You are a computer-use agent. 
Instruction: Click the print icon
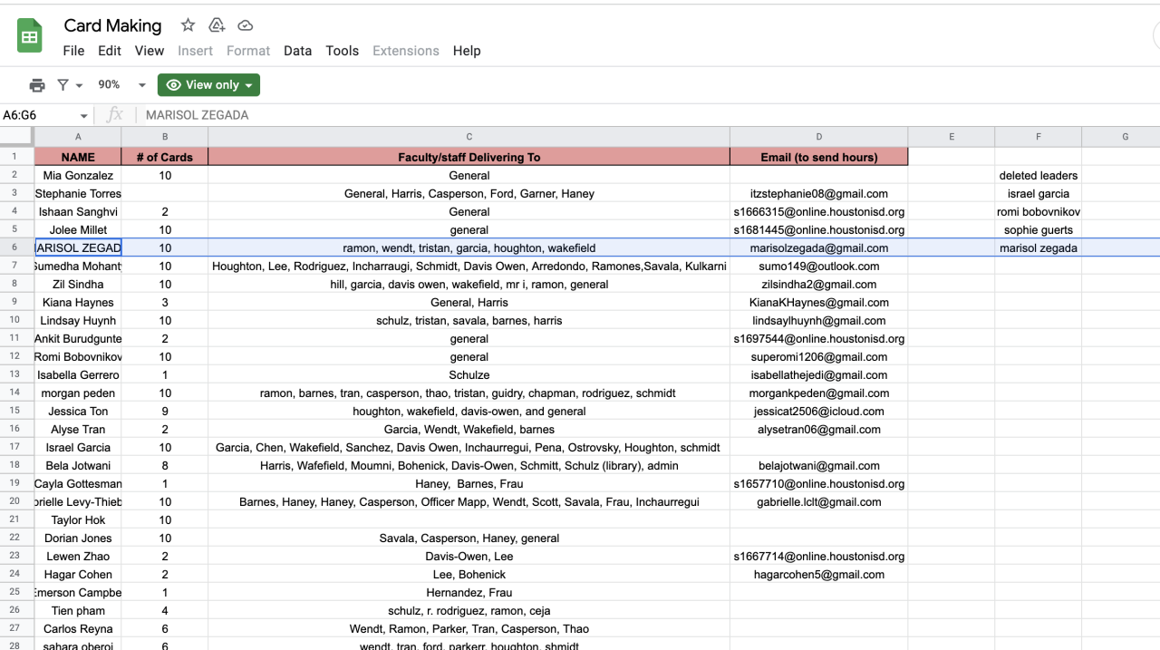coord(37,85)
